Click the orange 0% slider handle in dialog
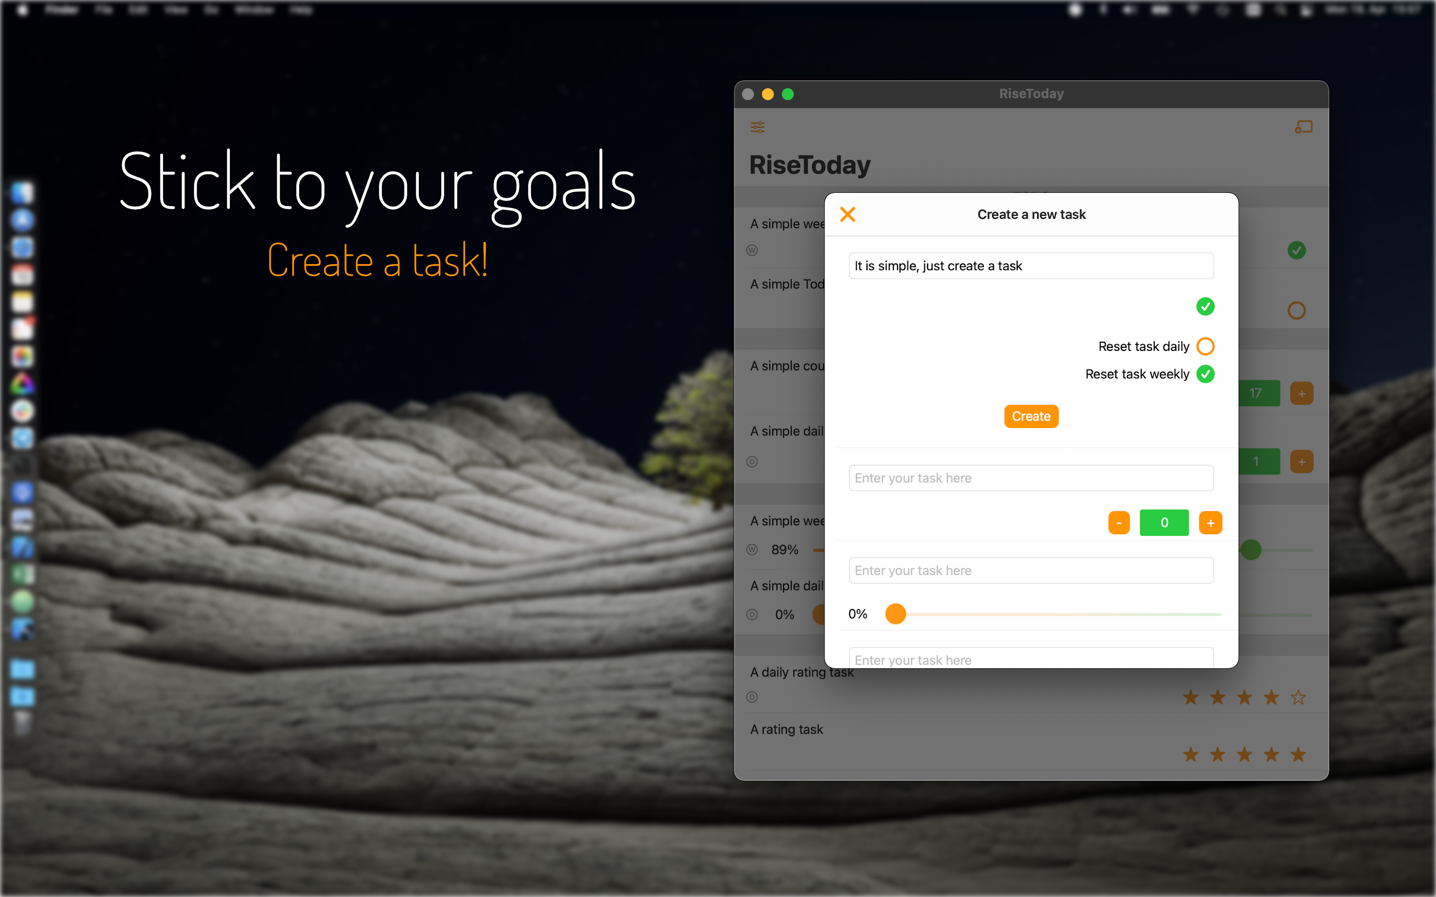Image resolution: width=1436 pixels, height=897 pixels. [x=896, y=613]
